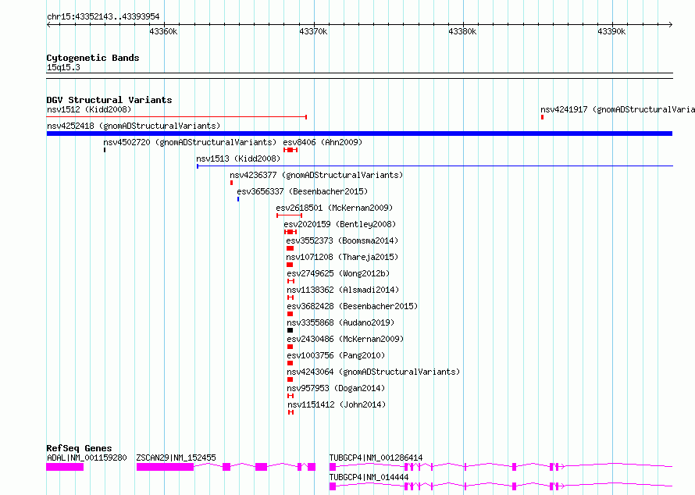Click the Cytogenetic Bands track title

pos(93,58)
